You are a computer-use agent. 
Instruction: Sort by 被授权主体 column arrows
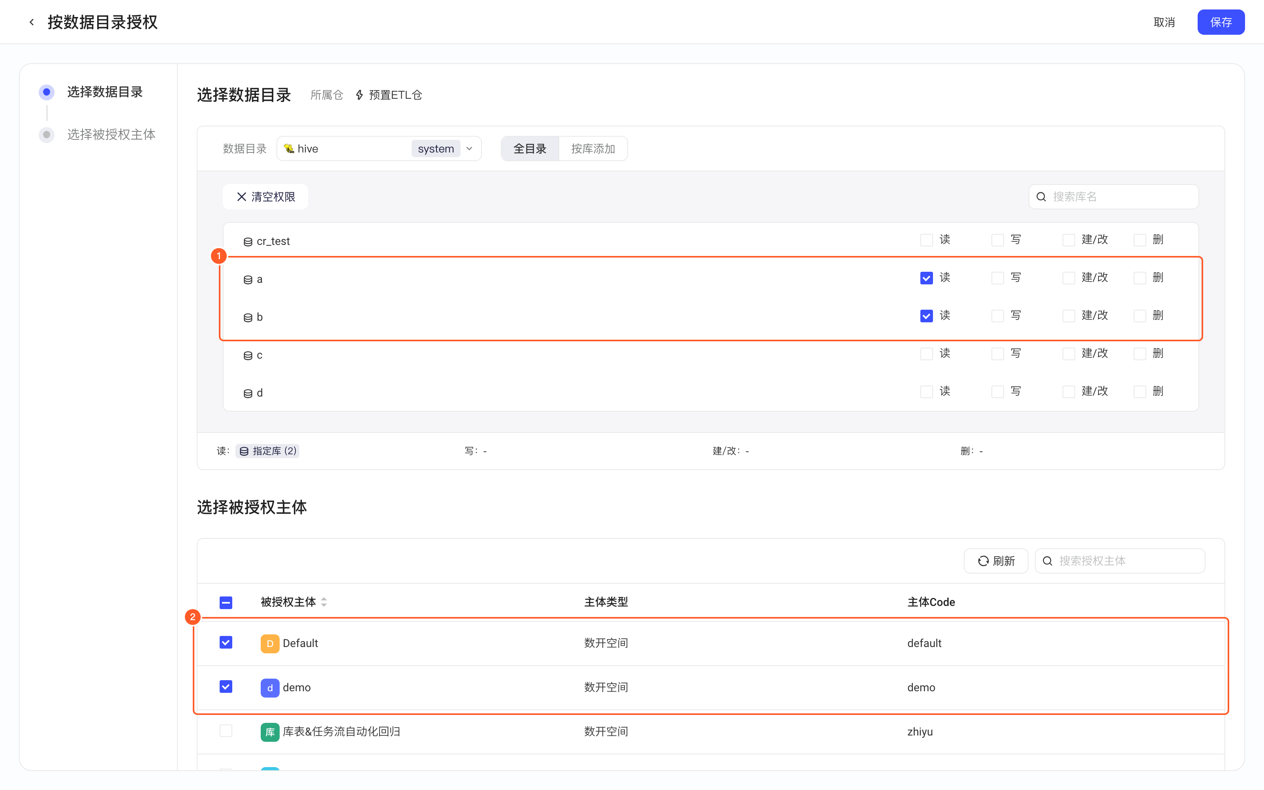coord(324,602)
